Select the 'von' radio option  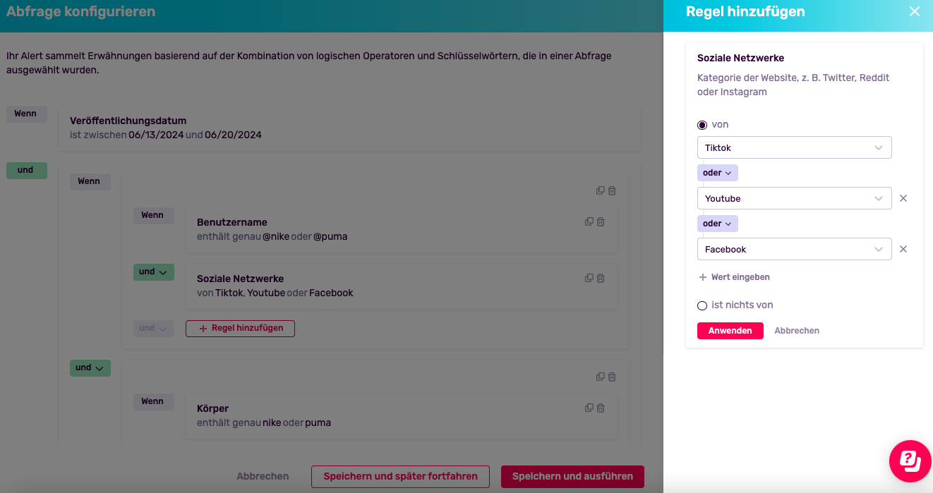coord(702,125)
